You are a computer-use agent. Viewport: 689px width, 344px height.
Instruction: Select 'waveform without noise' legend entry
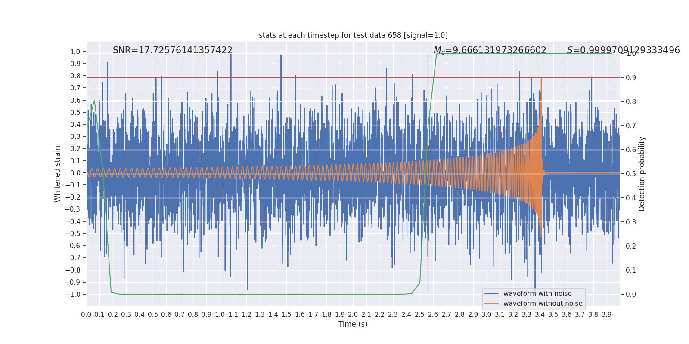(x=543, y=304)
